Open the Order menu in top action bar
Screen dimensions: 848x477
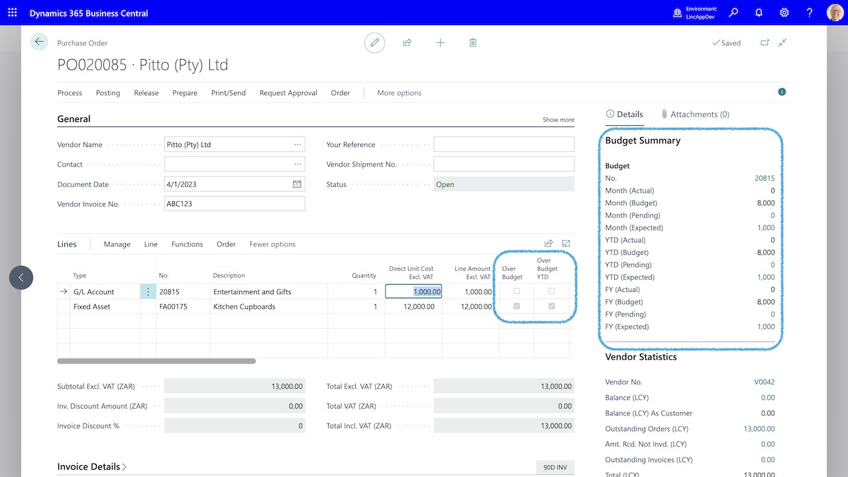(341, 93)
